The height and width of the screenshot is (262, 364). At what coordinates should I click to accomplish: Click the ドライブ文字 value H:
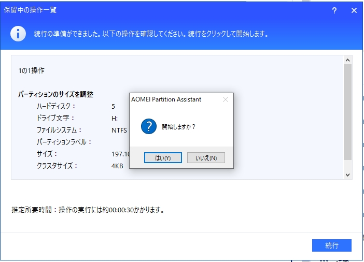pyautogui.click(x=115, y=119)
